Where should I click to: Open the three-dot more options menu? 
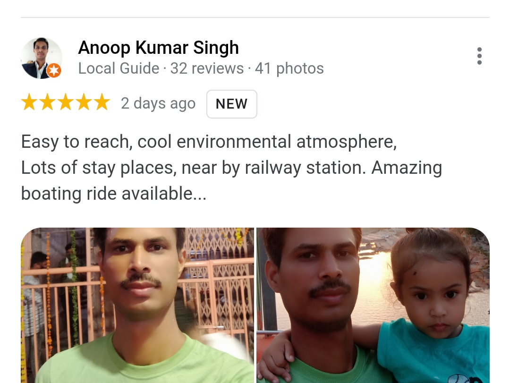(x=479, y=56)
